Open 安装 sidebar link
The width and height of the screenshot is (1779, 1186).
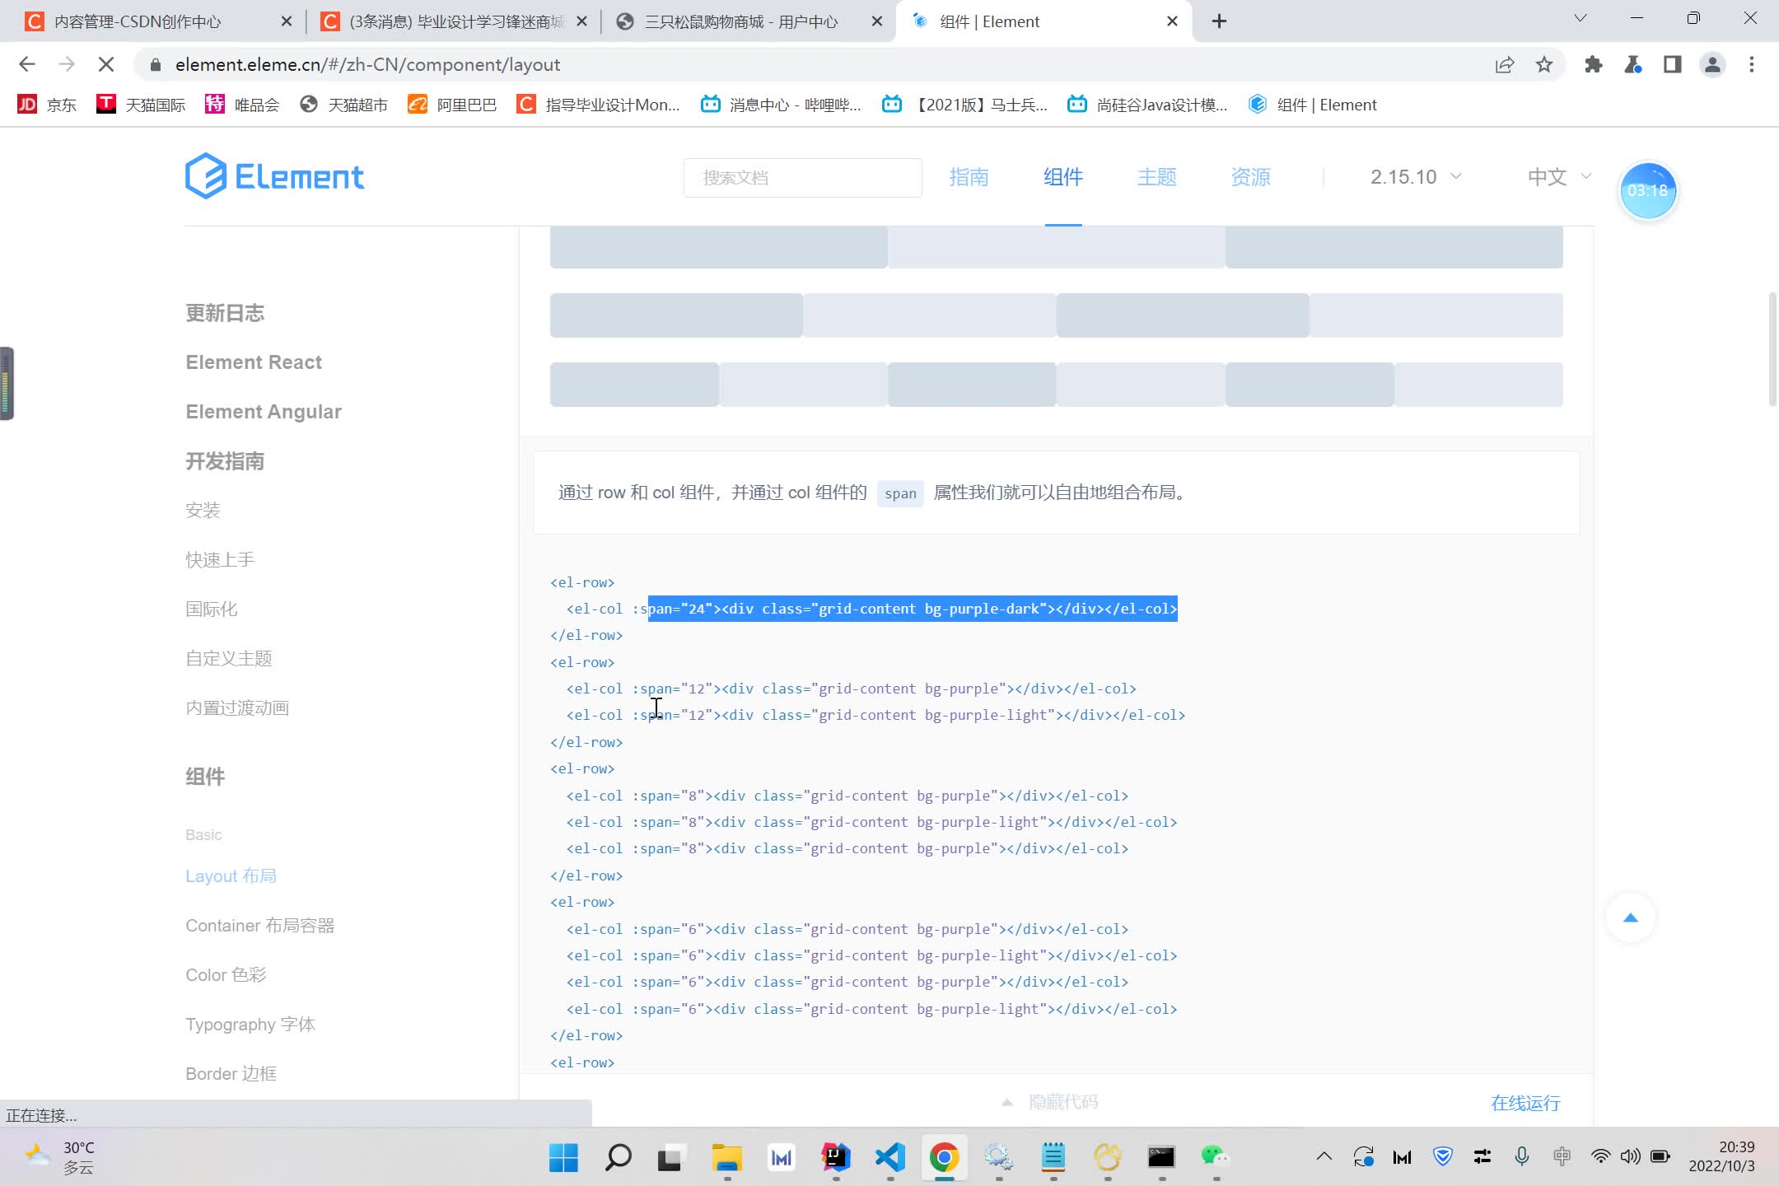click(x=203, y=511)
